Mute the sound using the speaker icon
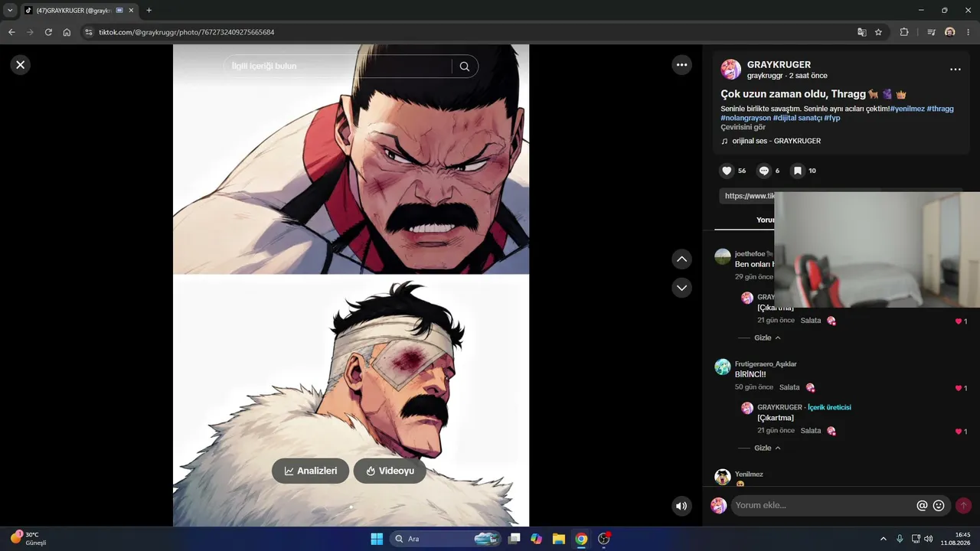Screen dimensions: 980x551 [681, 506]
